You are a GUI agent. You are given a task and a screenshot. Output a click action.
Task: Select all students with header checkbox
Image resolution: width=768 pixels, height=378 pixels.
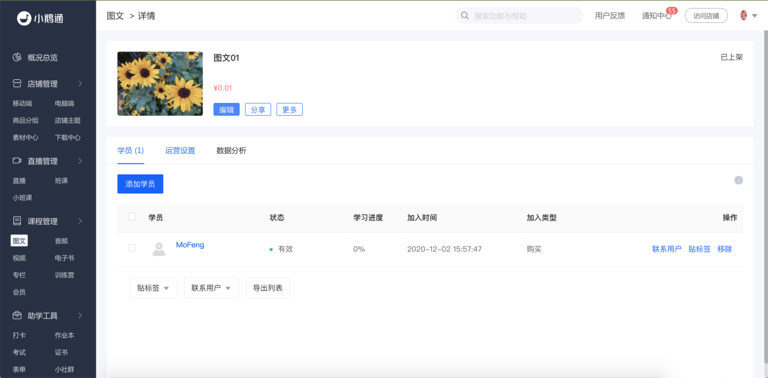point(132,216)
